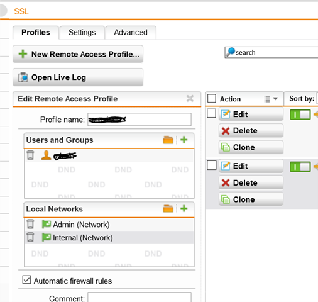318x302 pixels.
Task: Open folder icon in Local Networks
Action: [x=168, y=209]
